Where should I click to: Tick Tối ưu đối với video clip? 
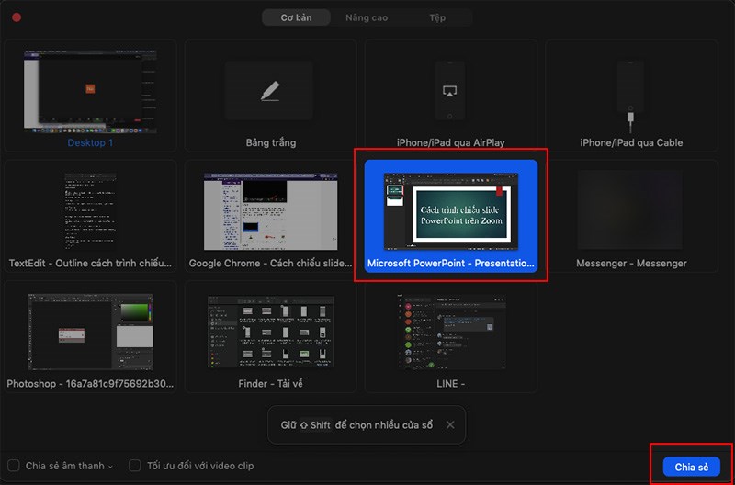coord(135,466)
